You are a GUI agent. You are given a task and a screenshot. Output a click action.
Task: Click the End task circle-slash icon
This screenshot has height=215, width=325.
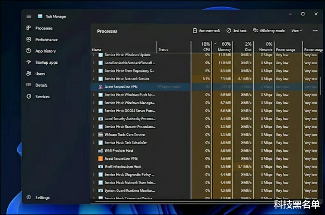point(229,30)
